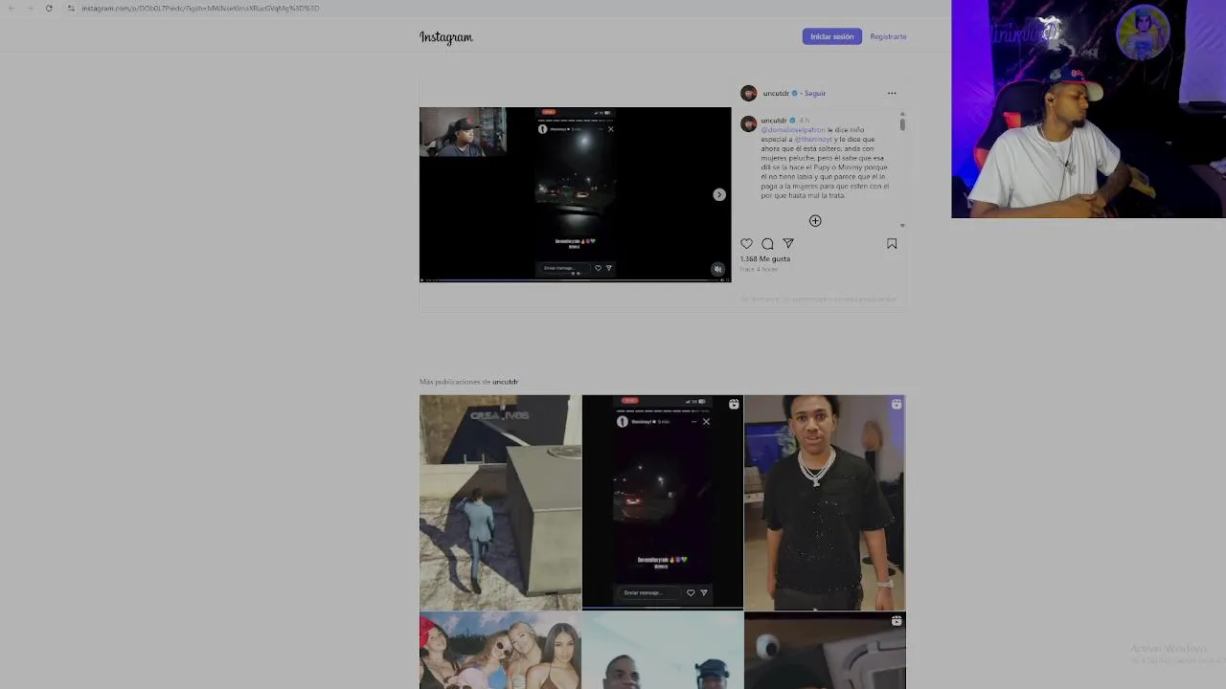Open the Registrarte sign-up link
The height and width of the screenshot is (689, 1226).
point(888,36)
